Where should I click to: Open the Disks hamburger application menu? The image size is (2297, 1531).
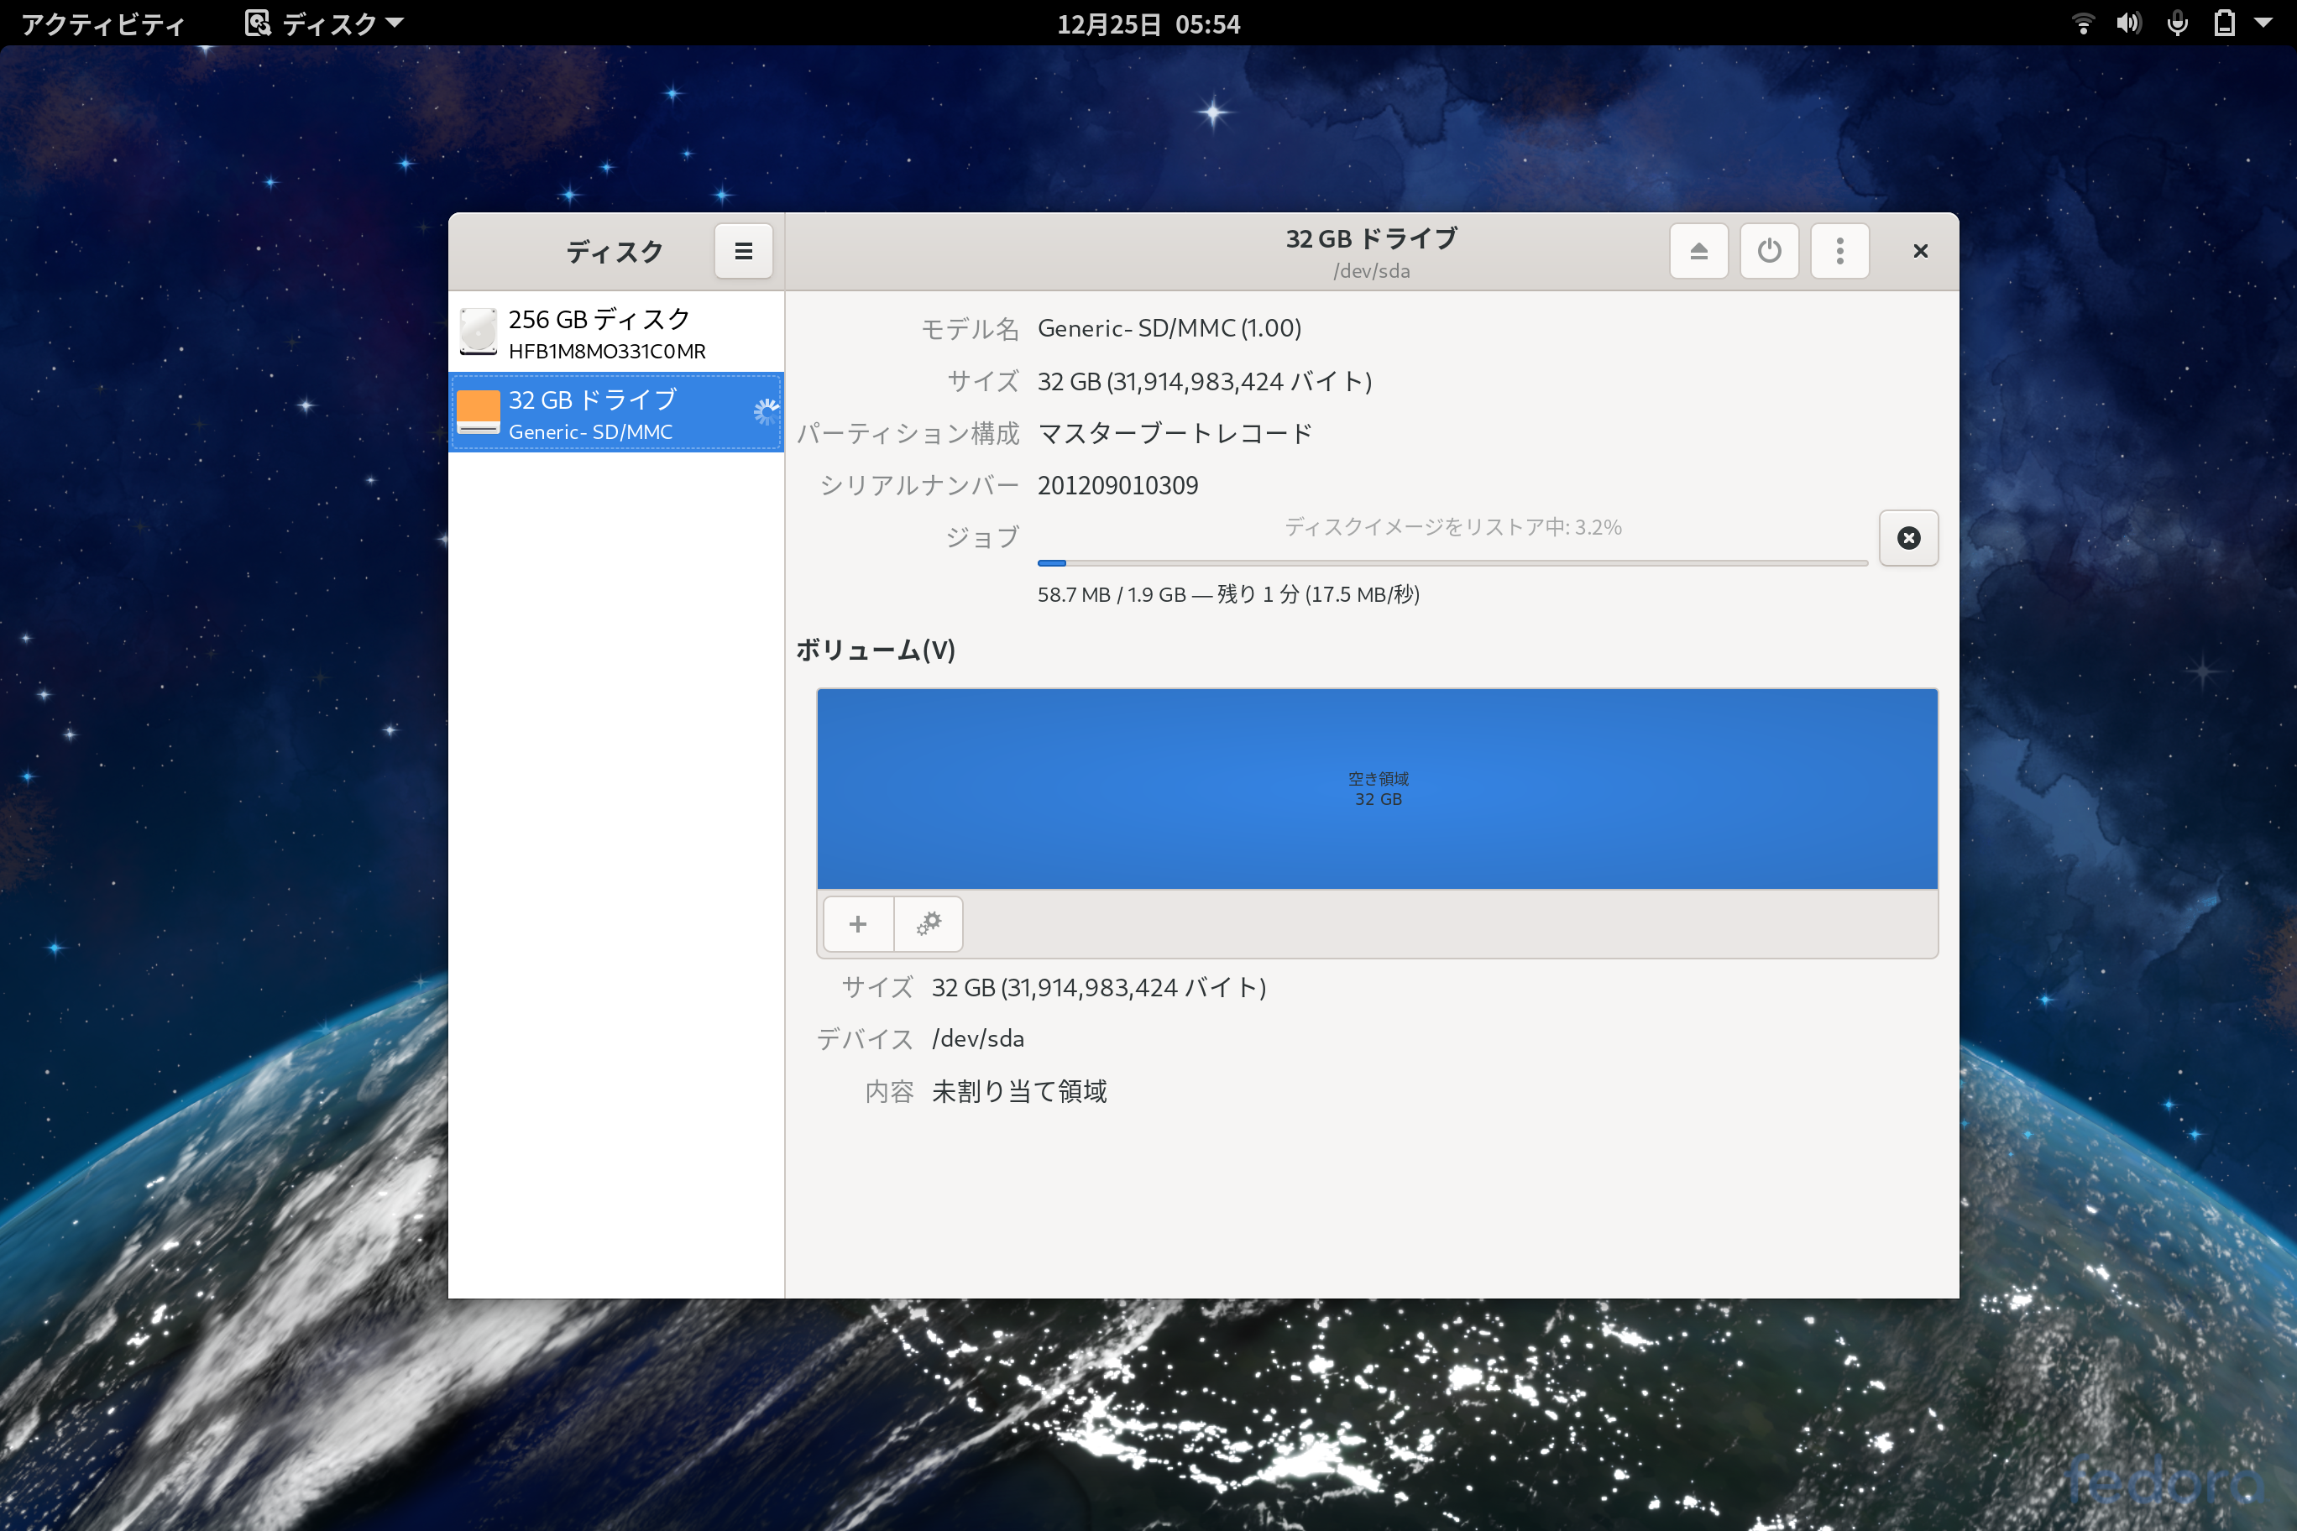[742, 251]
